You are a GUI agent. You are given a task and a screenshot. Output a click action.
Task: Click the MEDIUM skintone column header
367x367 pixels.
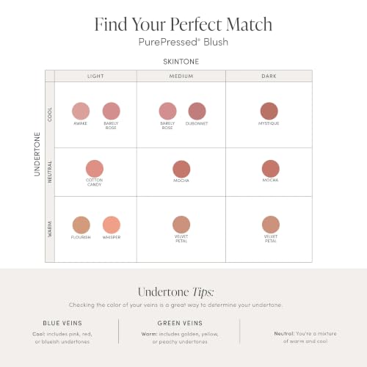[x=181, y=76]
